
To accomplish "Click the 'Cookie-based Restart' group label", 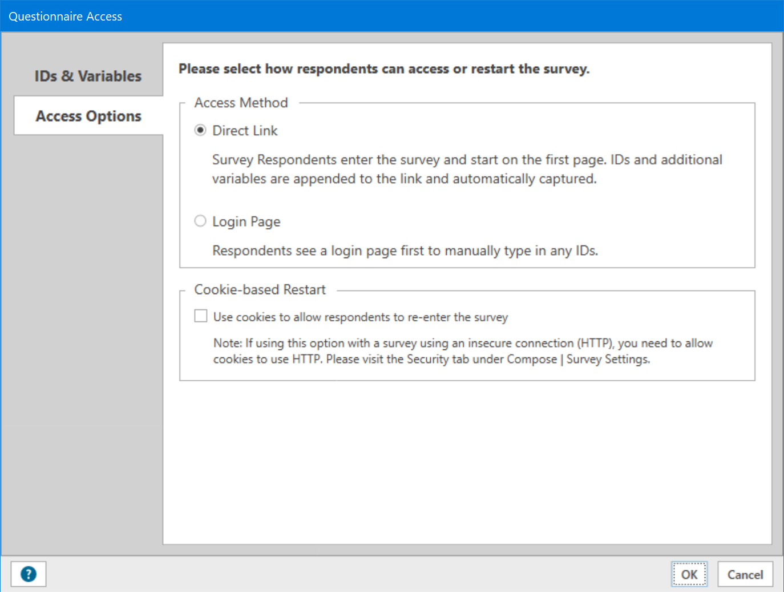I will (260, 289).
